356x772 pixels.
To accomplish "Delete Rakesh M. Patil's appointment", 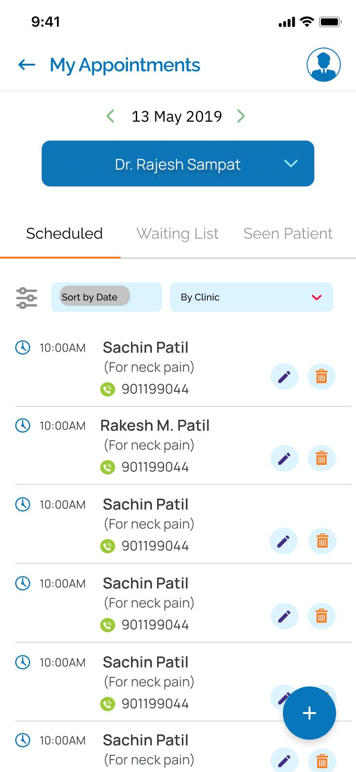I will (x=321, y=458).
